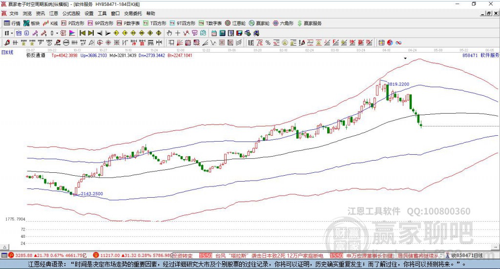Open the 设置 menu
This screenshot has height=269, width=500.
coord(89,13)
